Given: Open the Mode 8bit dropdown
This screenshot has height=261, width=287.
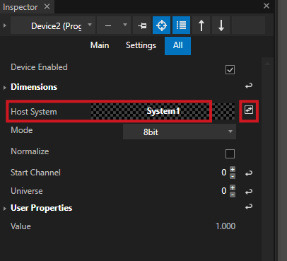Looking at the screenshot, I should click(180, 132).
